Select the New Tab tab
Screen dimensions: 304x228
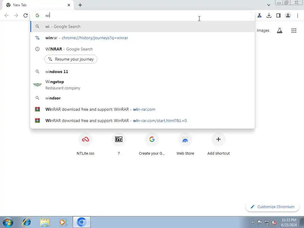(38, 5)
